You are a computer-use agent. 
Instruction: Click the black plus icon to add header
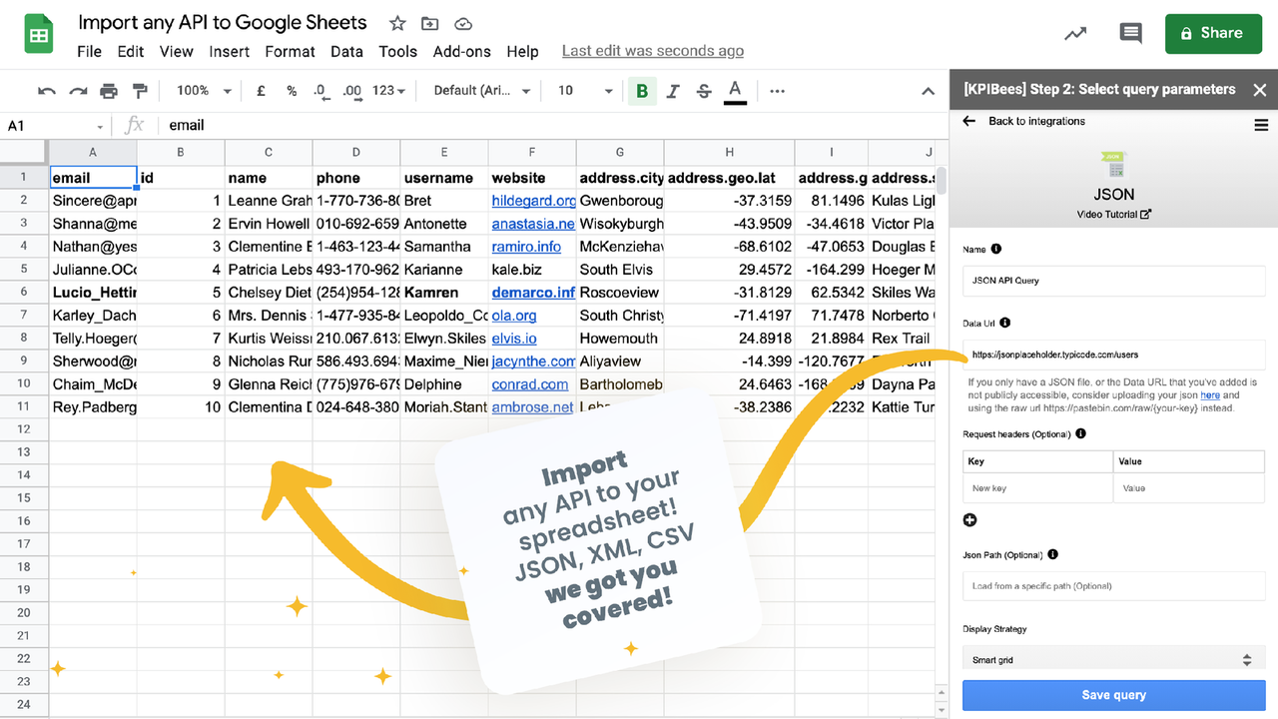click(969, 520)
